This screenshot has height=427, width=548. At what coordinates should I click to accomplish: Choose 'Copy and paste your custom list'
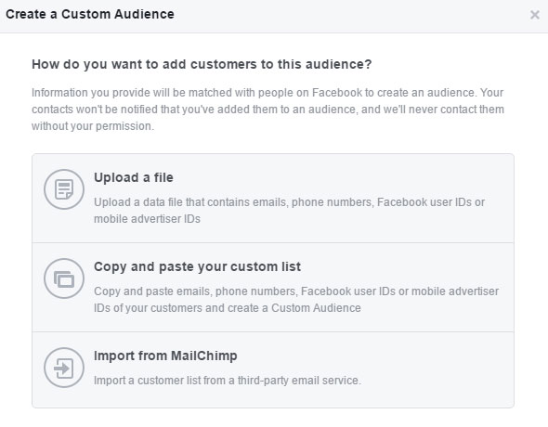click(x=197, y=266)
